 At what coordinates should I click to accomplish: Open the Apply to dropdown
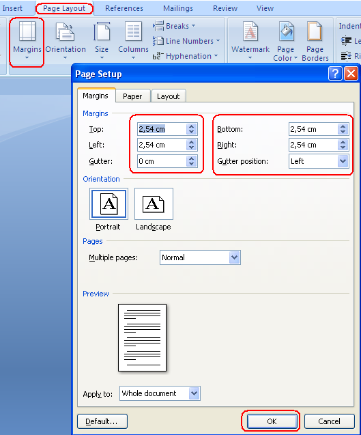point(194,393)
